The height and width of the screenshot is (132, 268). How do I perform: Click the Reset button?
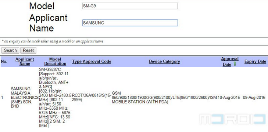28,50
